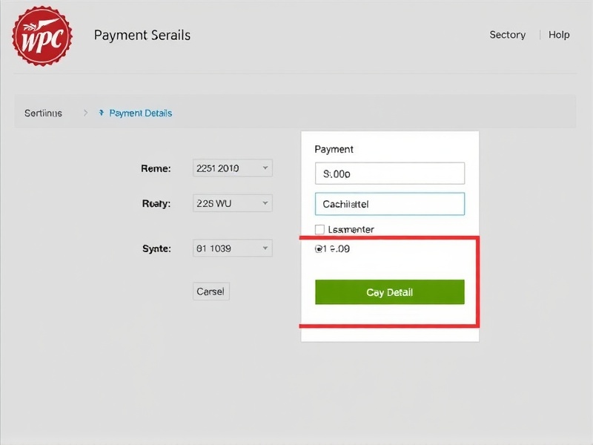The image size is (593, 445).
Task: Click the Carsel button
Action: tap(211, 291)
